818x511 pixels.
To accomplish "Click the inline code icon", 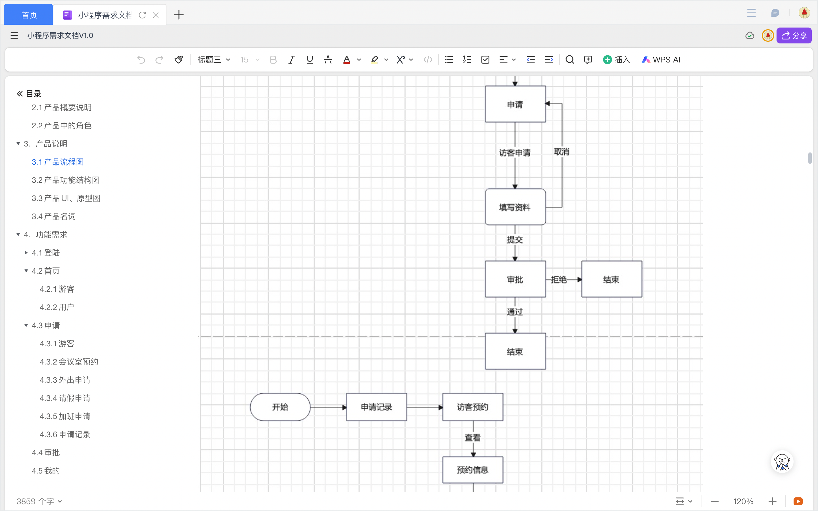I will (428, 60).
